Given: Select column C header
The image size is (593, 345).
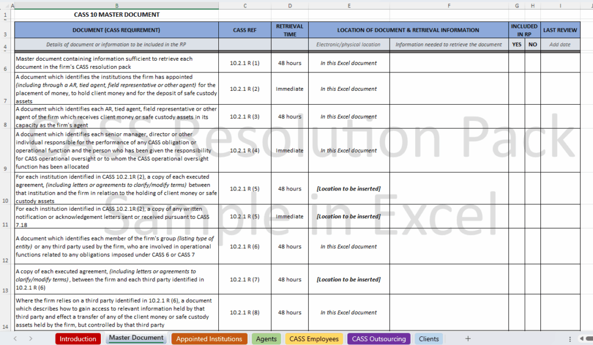Looking at the screenshot, I should pyautogui.click(x=244, y=6).
